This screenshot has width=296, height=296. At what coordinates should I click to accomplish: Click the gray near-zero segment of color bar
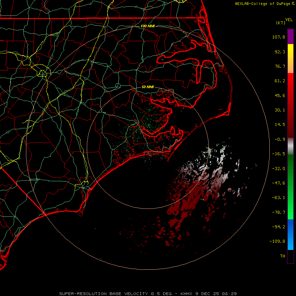290,145
